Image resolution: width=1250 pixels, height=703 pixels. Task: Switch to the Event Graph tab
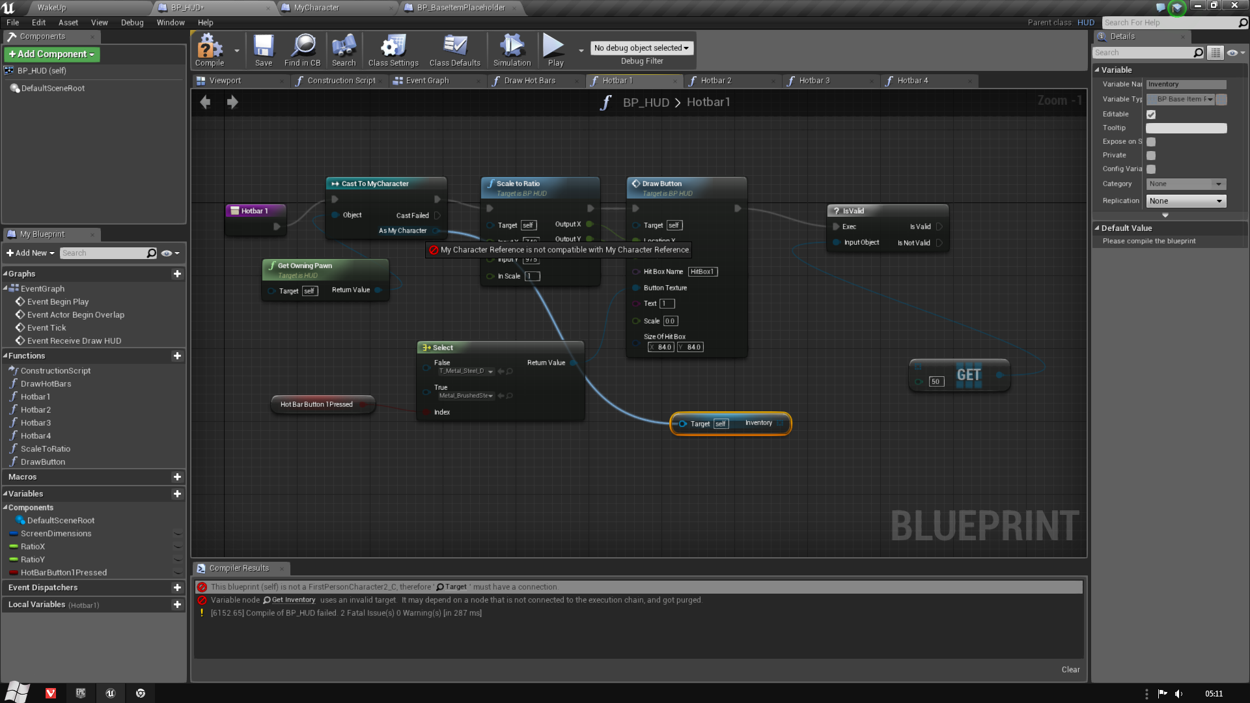(x=427, y=81)
